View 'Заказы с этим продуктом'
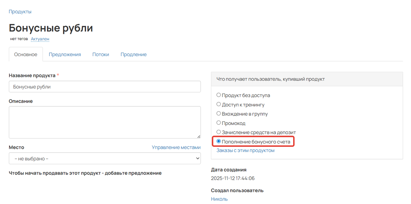Screen dimensions: 411x204 [245, 150]
